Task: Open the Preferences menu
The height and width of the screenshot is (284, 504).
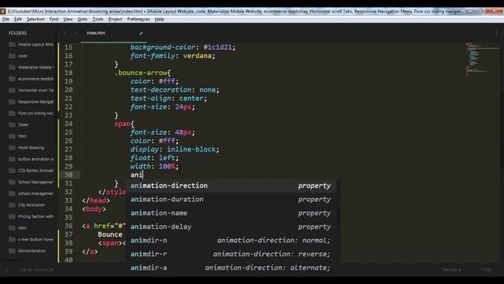Action: [139, 19]
